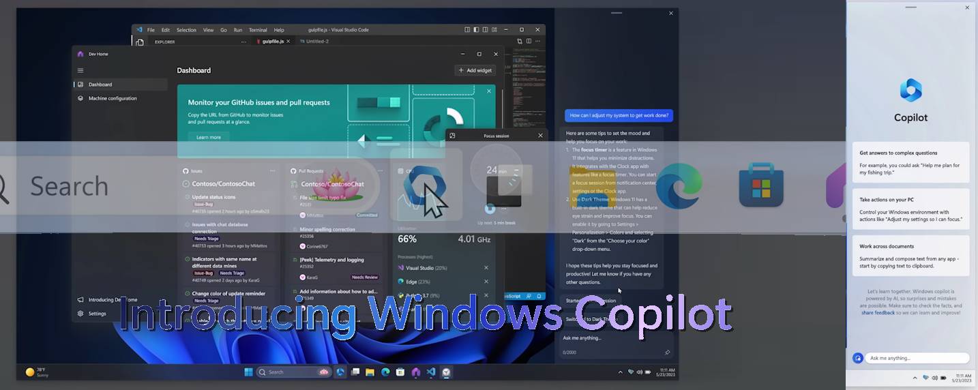Open small Microsoft Store icon on bottom taskbar
This screenshot has width=978, height=390.
coord(400,372)
